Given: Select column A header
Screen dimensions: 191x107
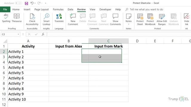Looking at the screenshot, I should point(28,41).
